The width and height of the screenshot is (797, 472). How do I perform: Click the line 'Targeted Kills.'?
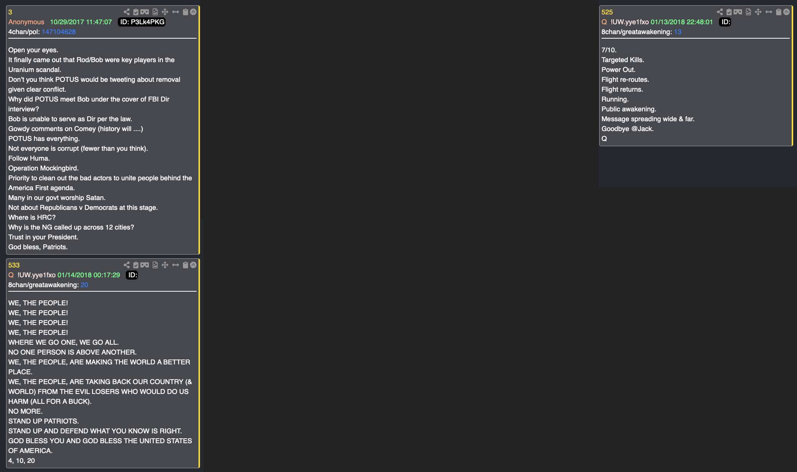623,60
